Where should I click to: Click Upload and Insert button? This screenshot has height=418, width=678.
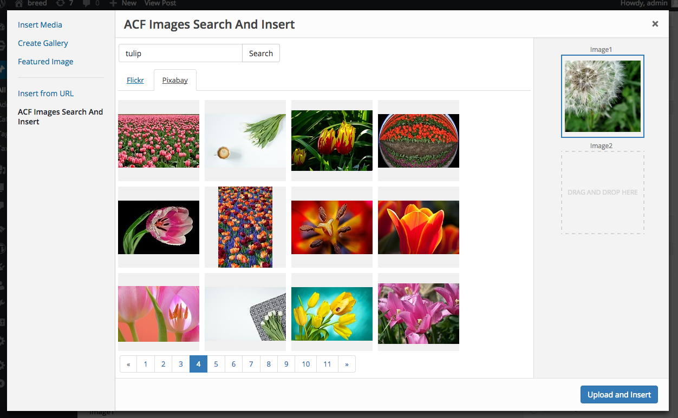[619, 395]
